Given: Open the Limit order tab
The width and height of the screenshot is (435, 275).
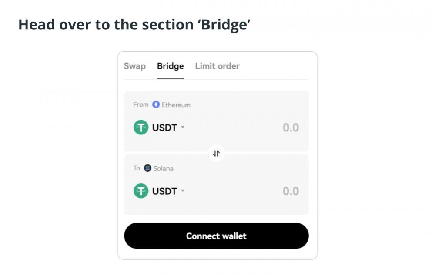Looking at the screenshot, I should (217, 66).
